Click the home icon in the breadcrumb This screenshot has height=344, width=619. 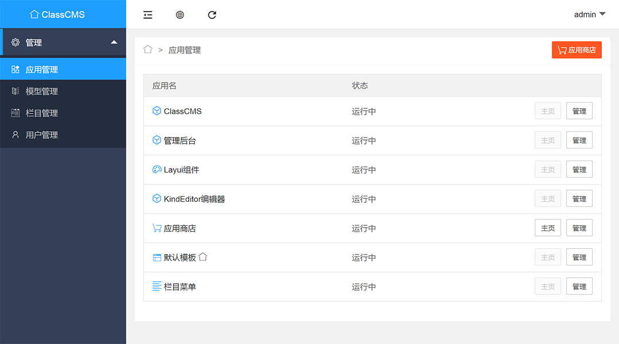148,50
